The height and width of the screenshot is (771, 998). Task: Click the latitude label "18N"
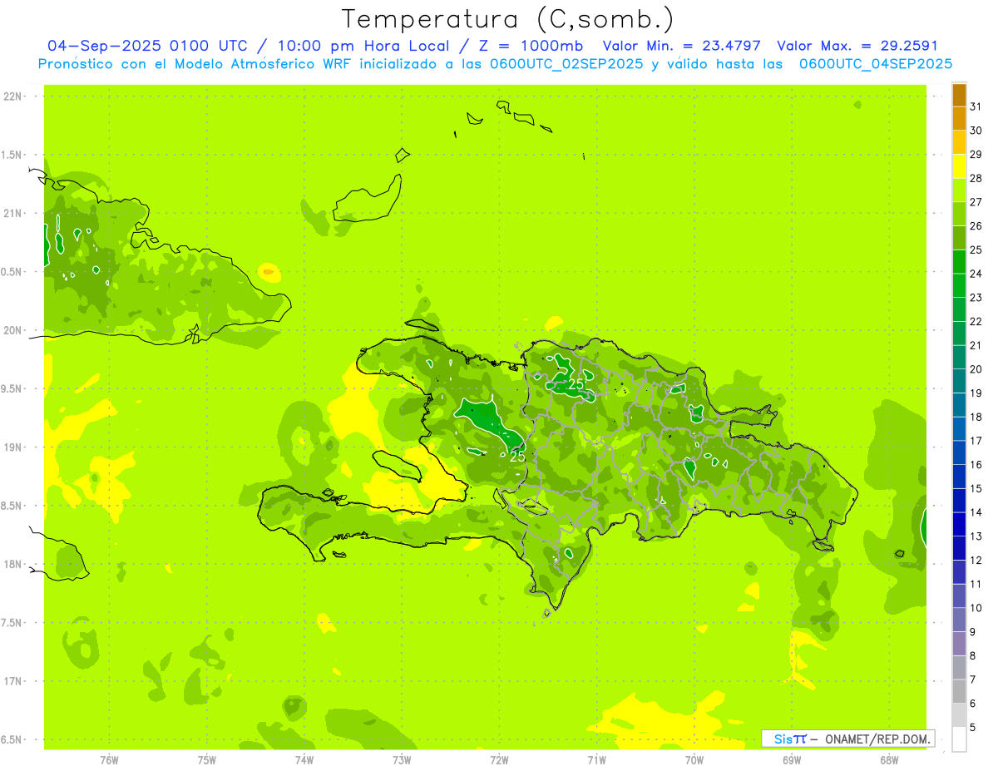(12, 564)
